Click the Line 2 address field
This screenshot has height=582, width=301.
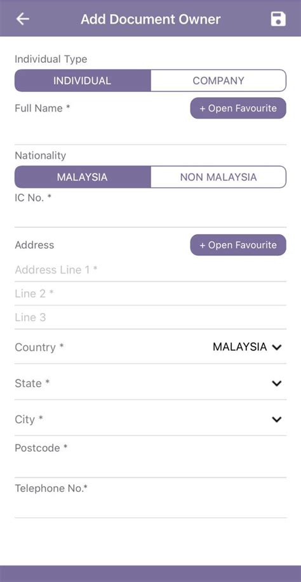150,294
